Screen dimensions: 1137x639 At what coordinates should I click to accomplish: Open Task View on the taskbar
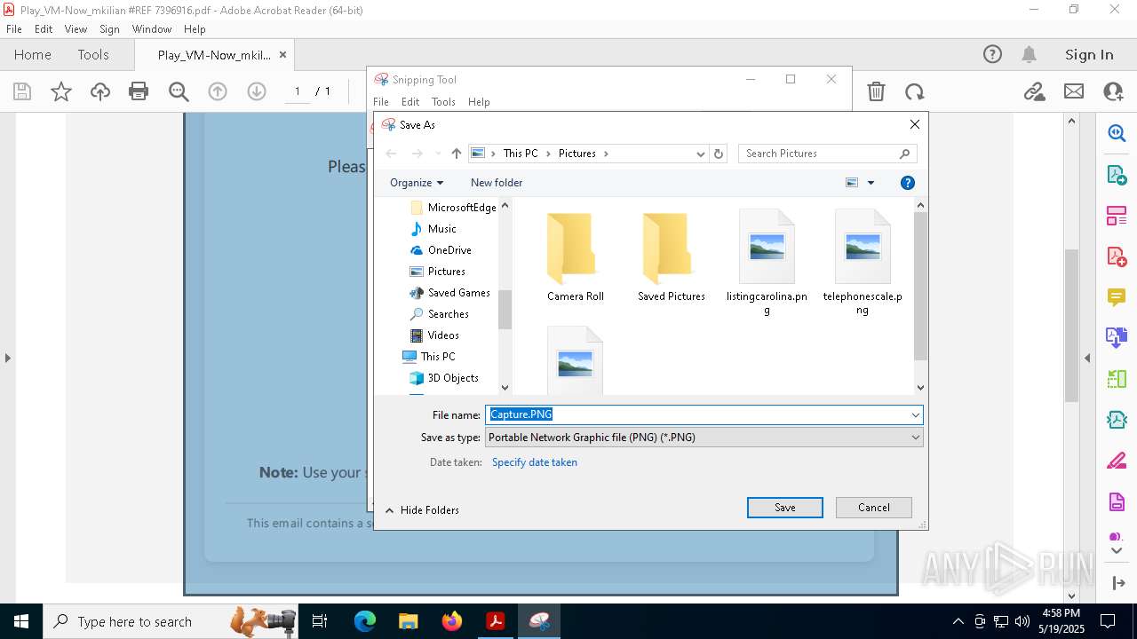click(321, 621)
